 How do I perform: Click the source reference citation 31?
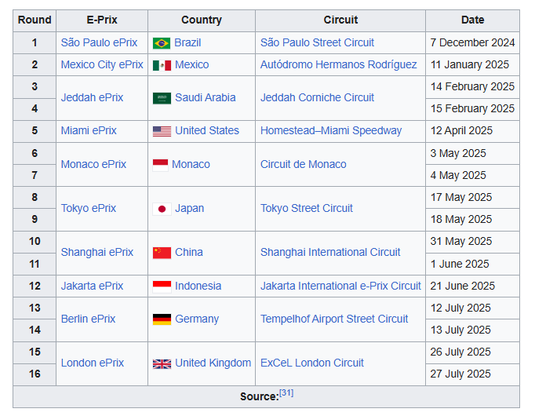click(x=286, y=393)
